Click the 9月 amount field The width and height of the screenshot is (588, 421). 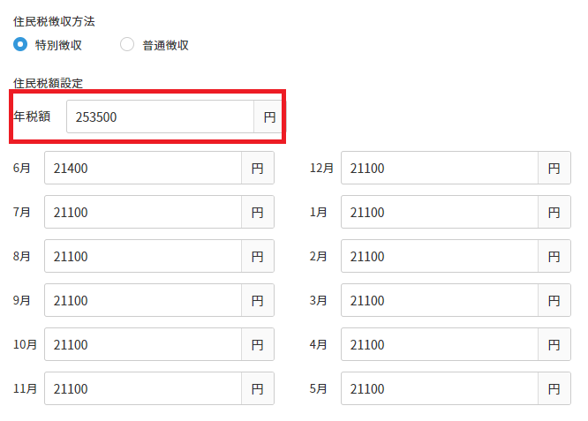[x=143, y=300]
